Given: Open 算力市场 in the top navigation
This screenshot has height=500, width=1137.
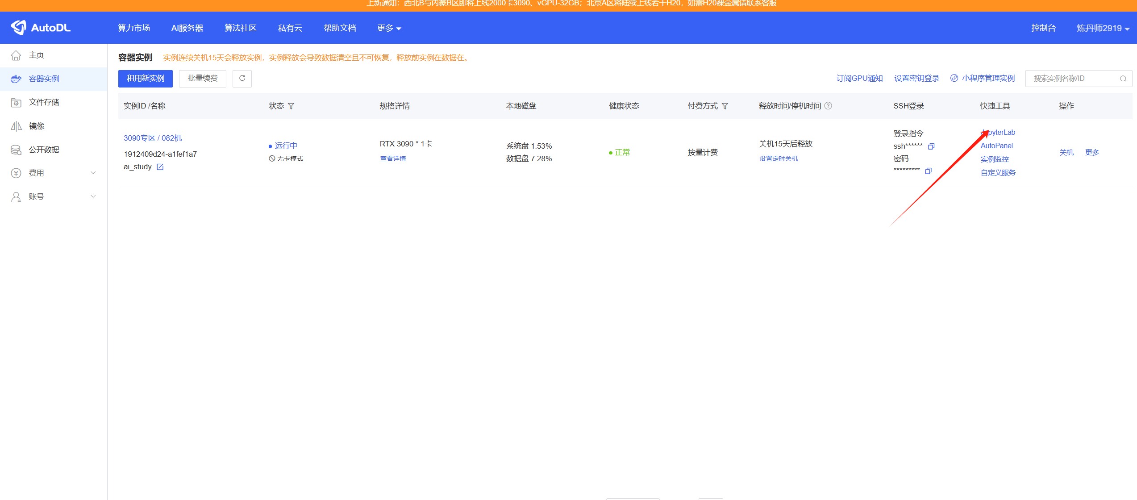Looking at the screenshot, I should pyautogui.click(x=133, y=28).
